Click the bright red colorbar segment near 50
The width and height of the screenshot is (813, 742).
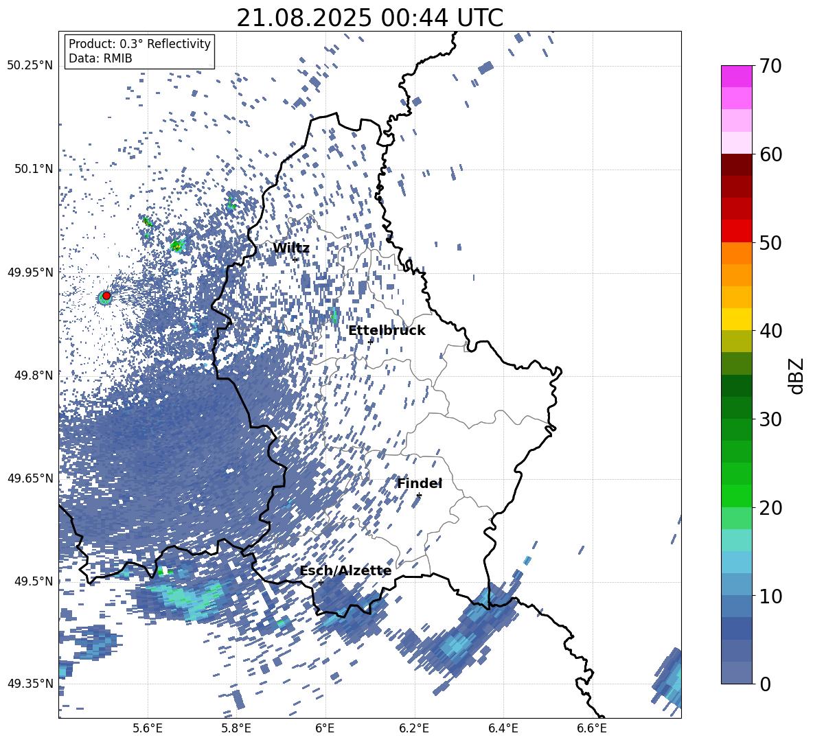(x=736, y=231)
